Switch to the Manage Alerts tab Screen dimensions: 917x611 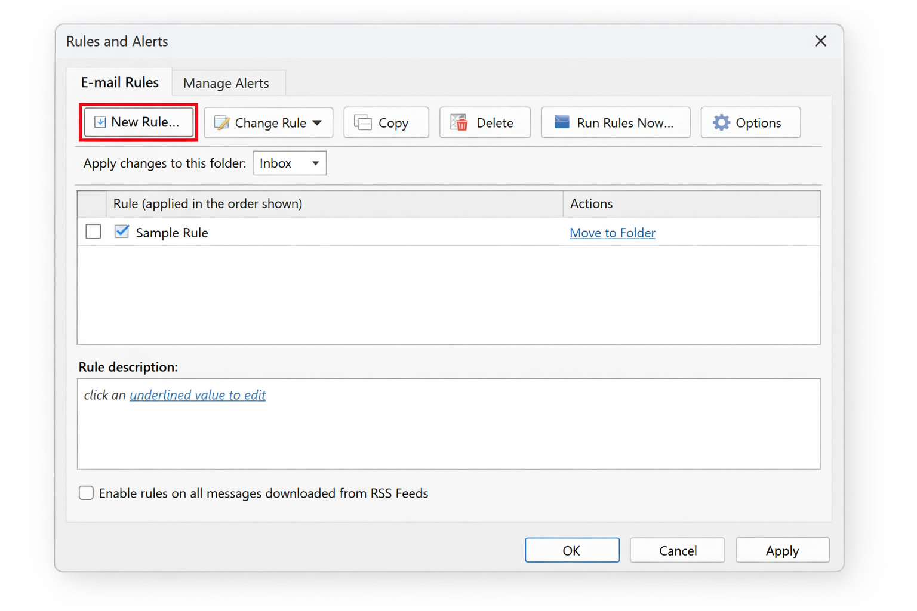227,83
